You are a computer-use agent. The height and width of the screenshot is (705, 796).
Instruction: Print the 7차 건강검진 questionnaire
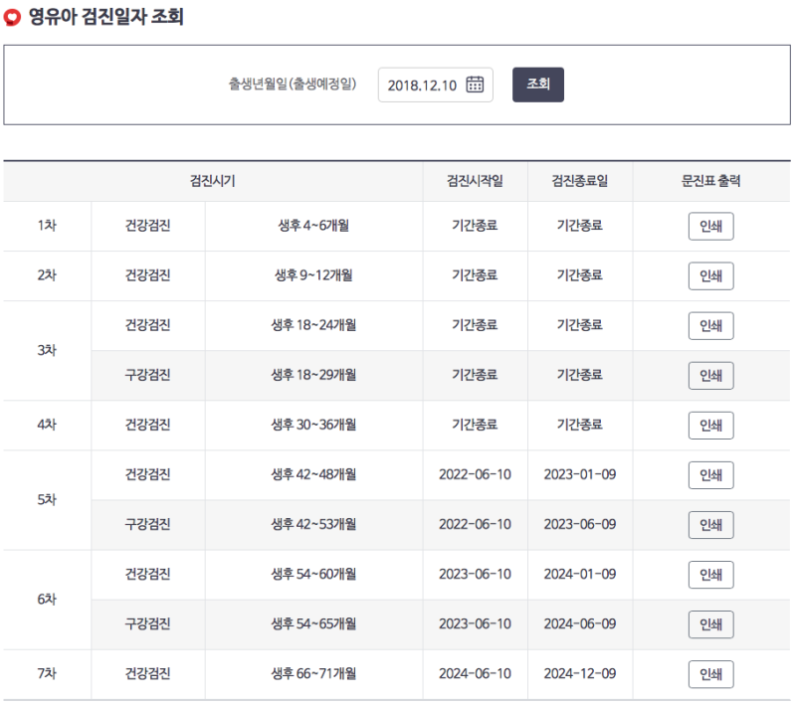(710, 673)
